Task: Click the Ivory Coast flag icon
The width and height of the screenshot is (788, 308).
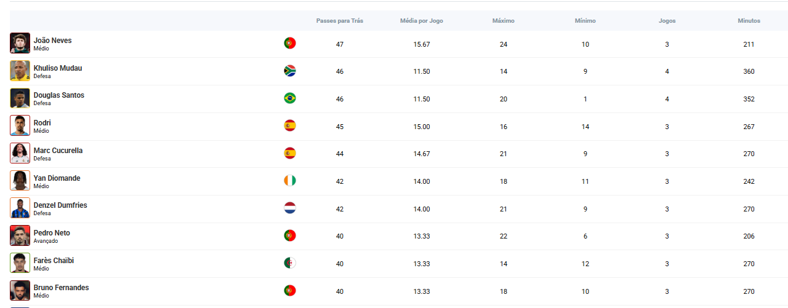Action: click(289, 181)
